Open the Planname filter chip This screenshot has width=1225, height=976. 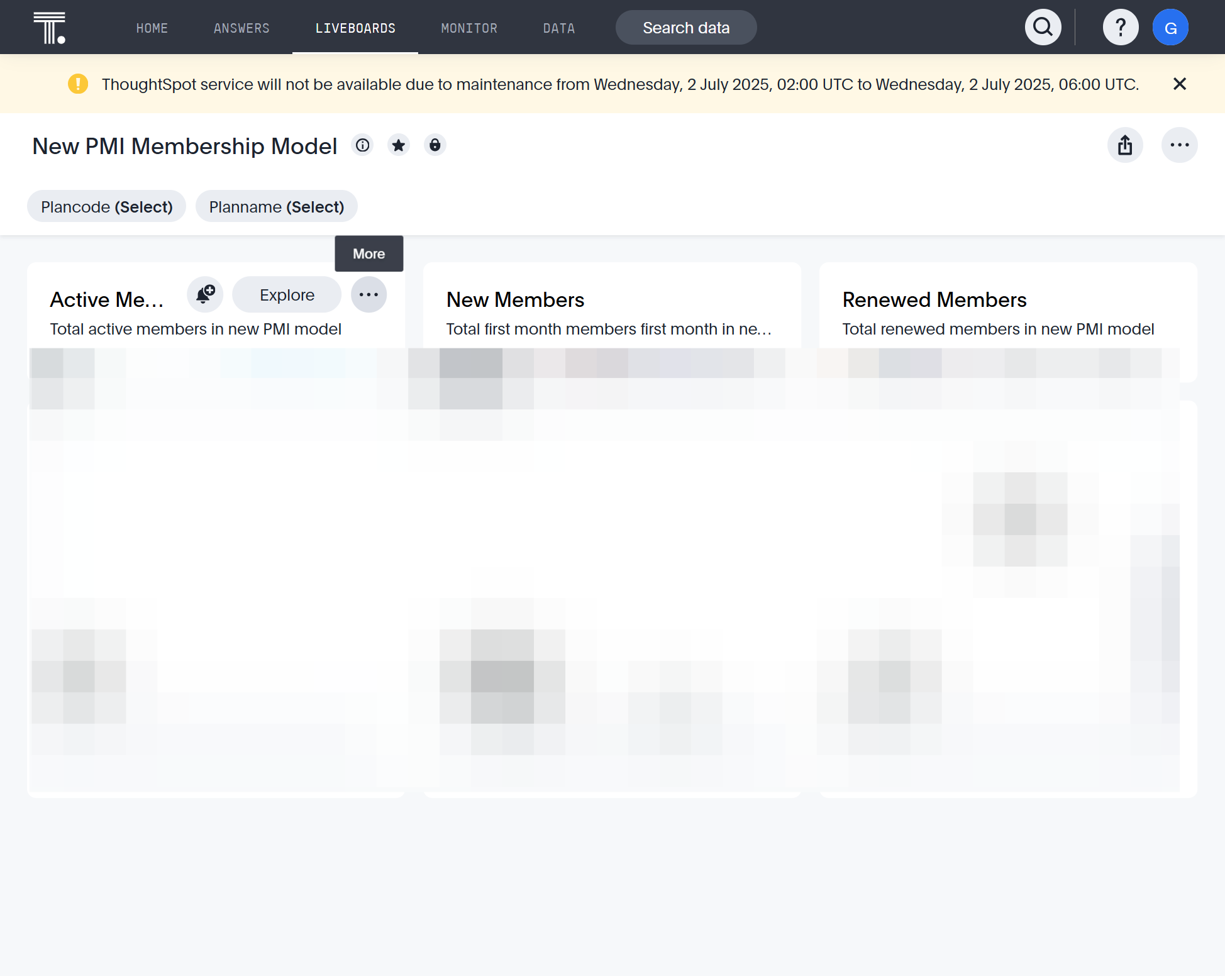(x=277, y=206)
